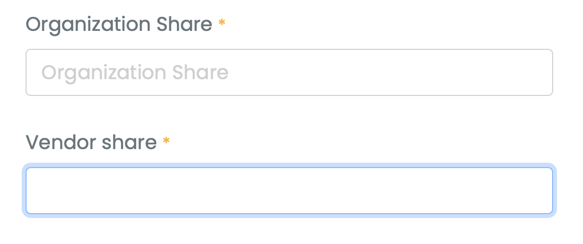This screenshot has width=583, height=244.
Task: Select the required marker next to Organization Share
Action: click(221, 24)
